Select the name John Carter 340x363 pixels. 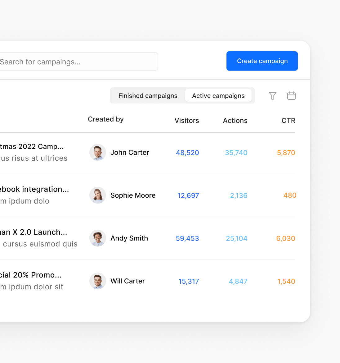130,152
